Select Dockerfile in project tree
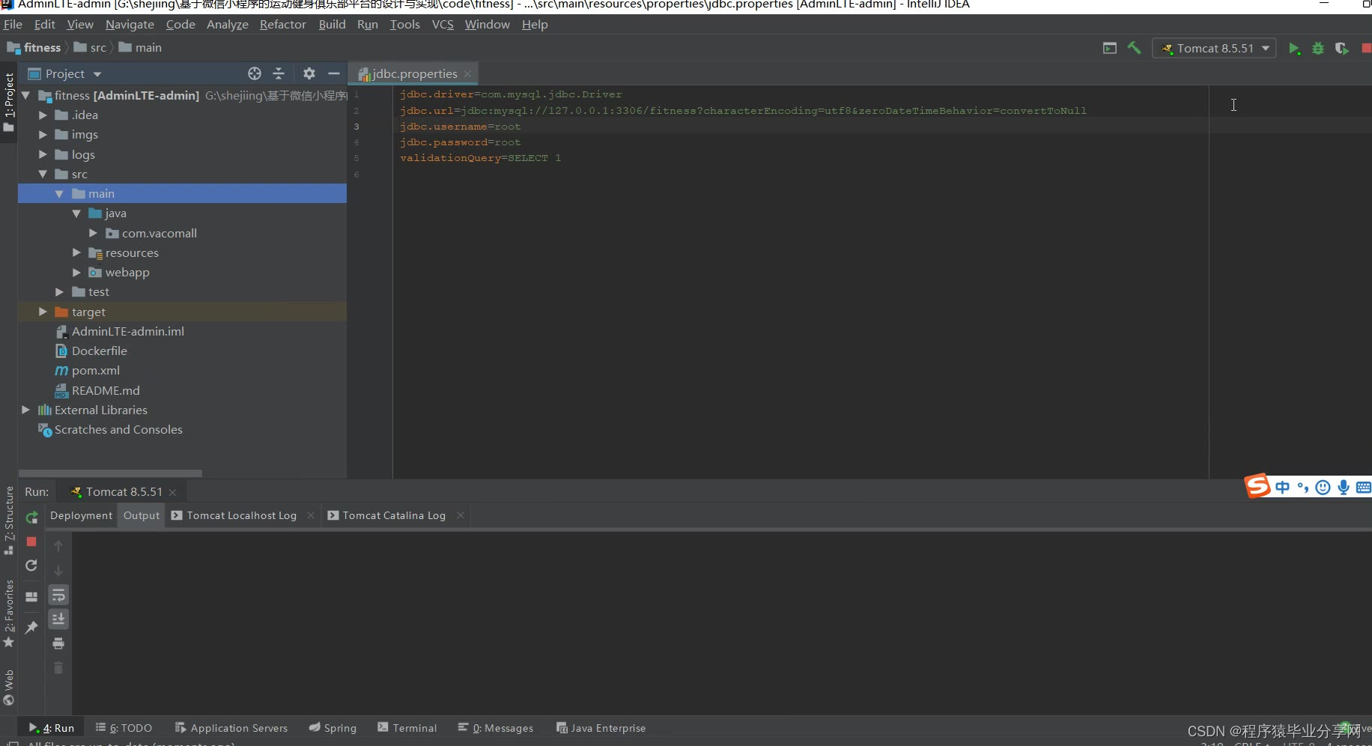 coord(99,351)
